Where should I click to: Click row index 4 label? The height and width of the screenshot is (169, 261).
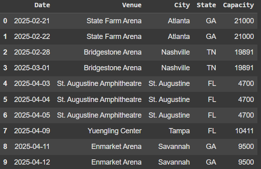tap(5, 83)
